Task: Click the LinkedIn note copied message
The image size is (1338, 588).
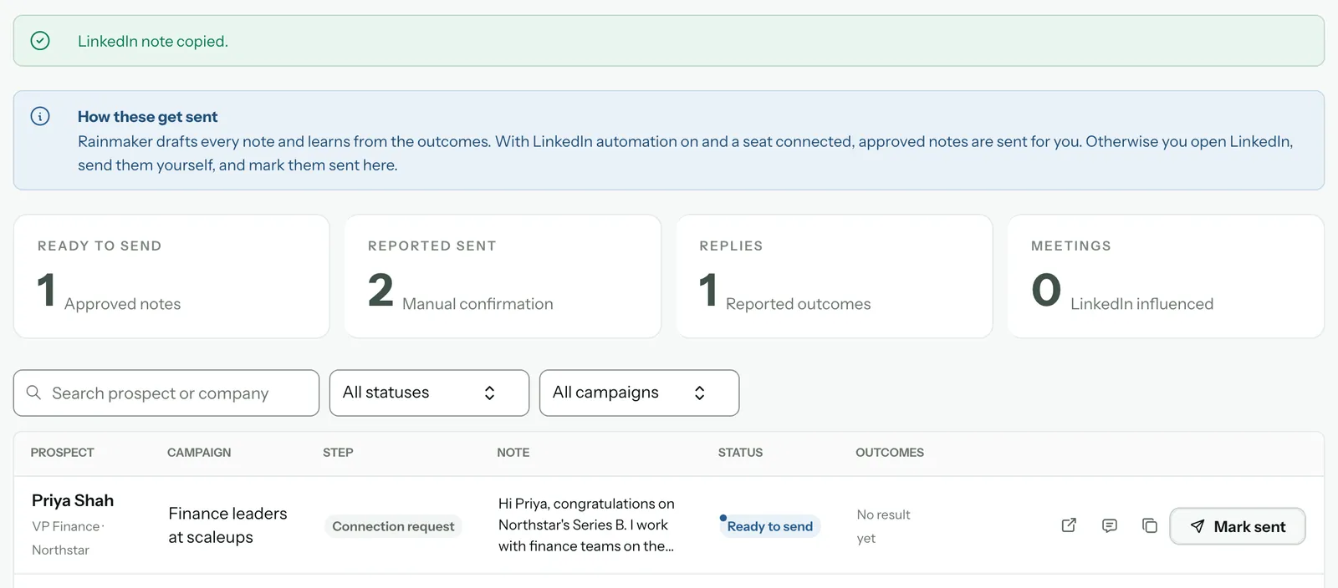Action: coord(153,41)
